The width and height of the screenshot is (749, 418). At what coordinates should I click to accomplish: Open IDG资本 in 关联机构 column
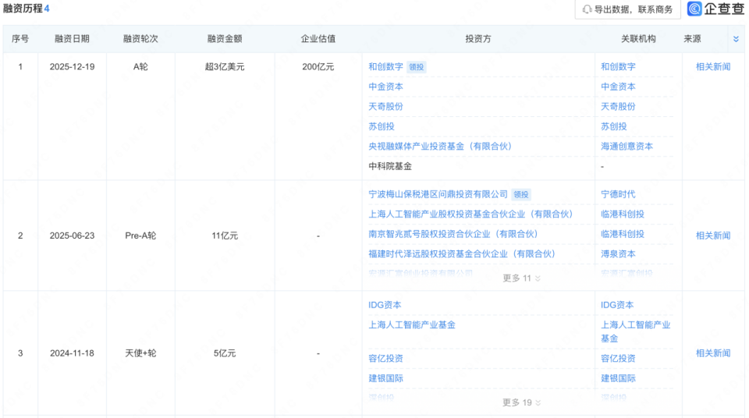pos(617,305)
